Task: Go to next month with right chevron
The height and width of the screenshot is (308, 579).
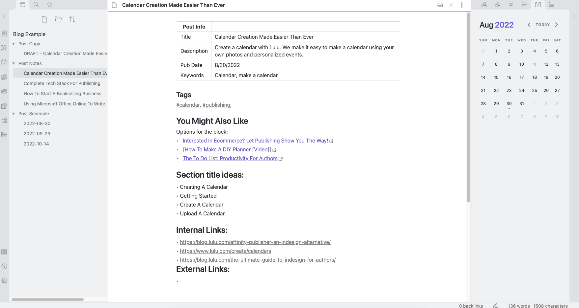Action: [x=557, y=24]
